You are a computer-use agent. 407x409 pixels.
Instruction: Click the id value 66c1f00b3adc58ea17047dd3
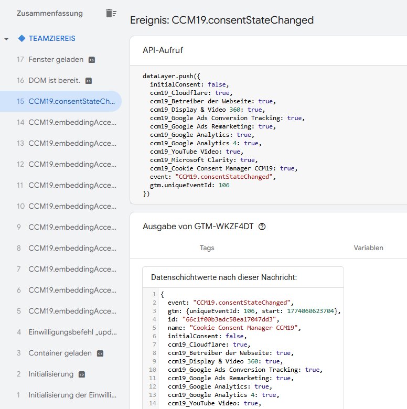tap(229, 319)
